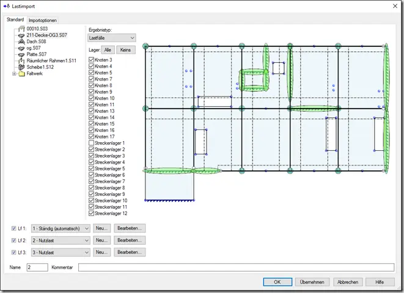This screenshot has height=293, width=404.
Task: Check the Streckenlager 1 checkbox
Action: point(91,143)
